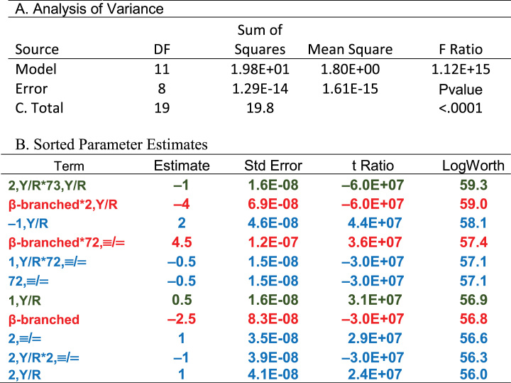Click the LogWorth value 59.3
The image size is (511, 383).
click(x=473, y=185)
